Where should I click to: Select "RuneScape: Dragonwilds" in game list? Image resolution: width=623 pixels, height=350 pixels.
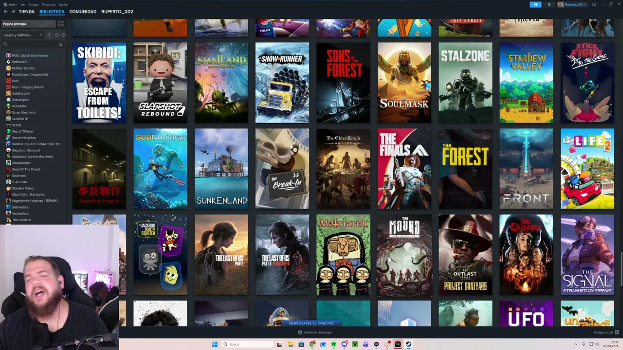30,74
